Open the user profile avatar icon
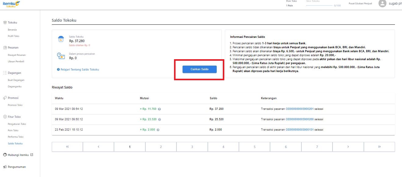402x177 pixels. tap(382, 3)
